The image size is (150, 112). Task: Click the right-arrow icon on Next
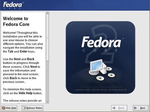pyautogui.click(x=136, y=108)
